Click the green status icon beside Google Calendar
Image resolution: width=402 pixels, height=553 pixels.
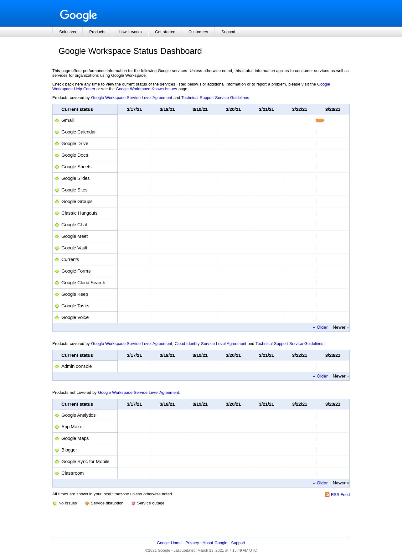57,132
